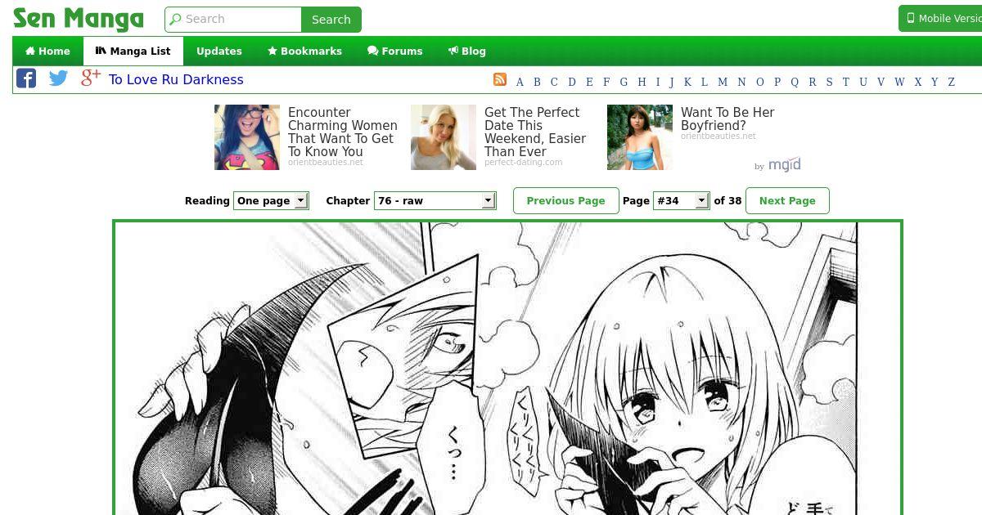Share via the Facebook icon
The image size is (982, 515).
point(26,78)
